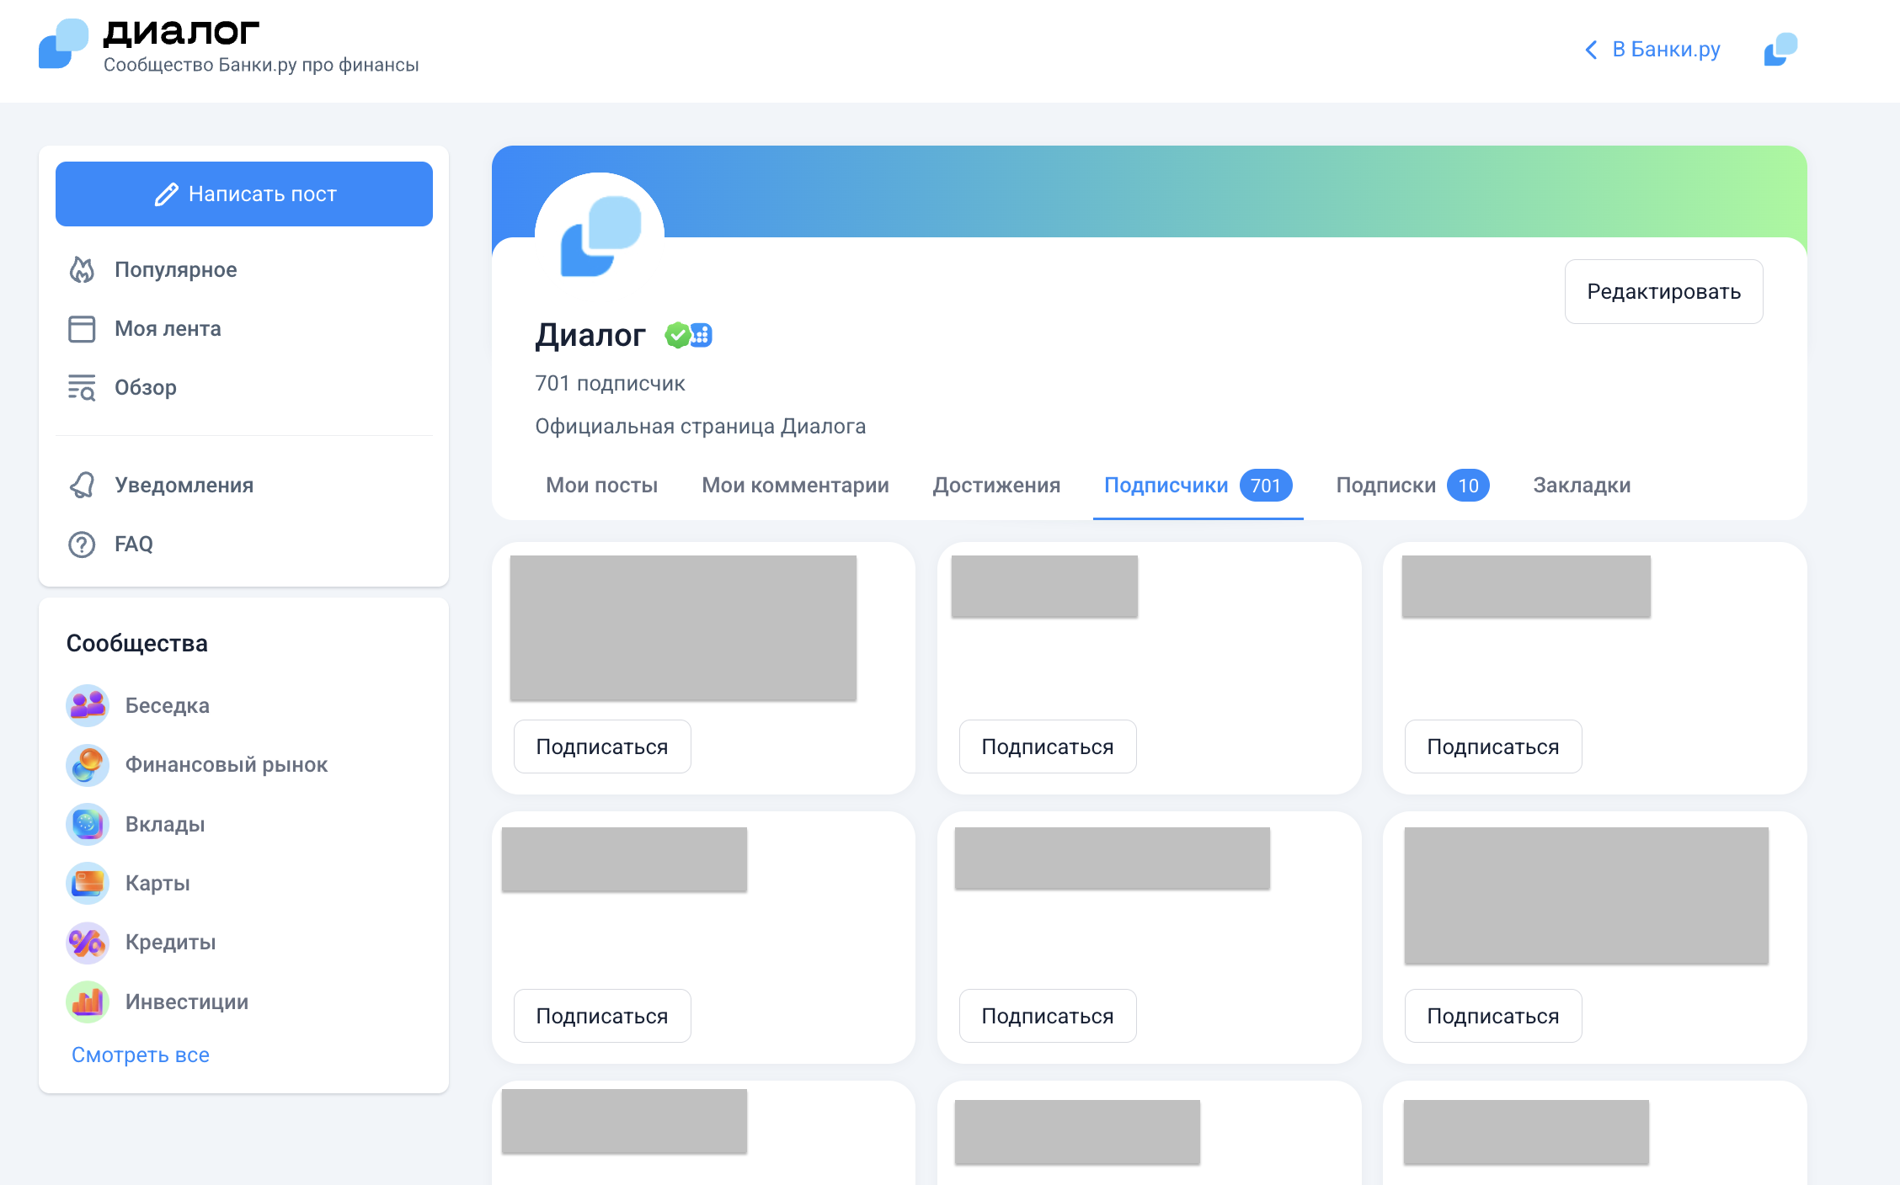Open the Инвестиции community
The width and height of the screenshot is (1900, 1185).
tap(187, 1002)
